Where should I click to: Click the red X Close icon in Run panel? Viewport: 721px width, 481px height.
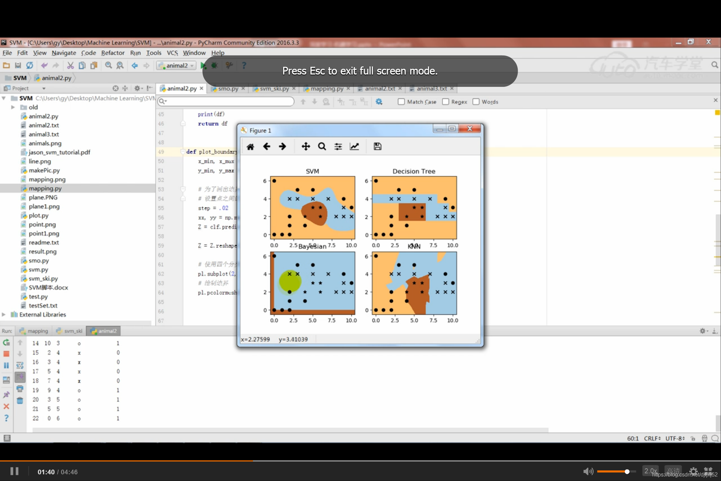point(6,407)
